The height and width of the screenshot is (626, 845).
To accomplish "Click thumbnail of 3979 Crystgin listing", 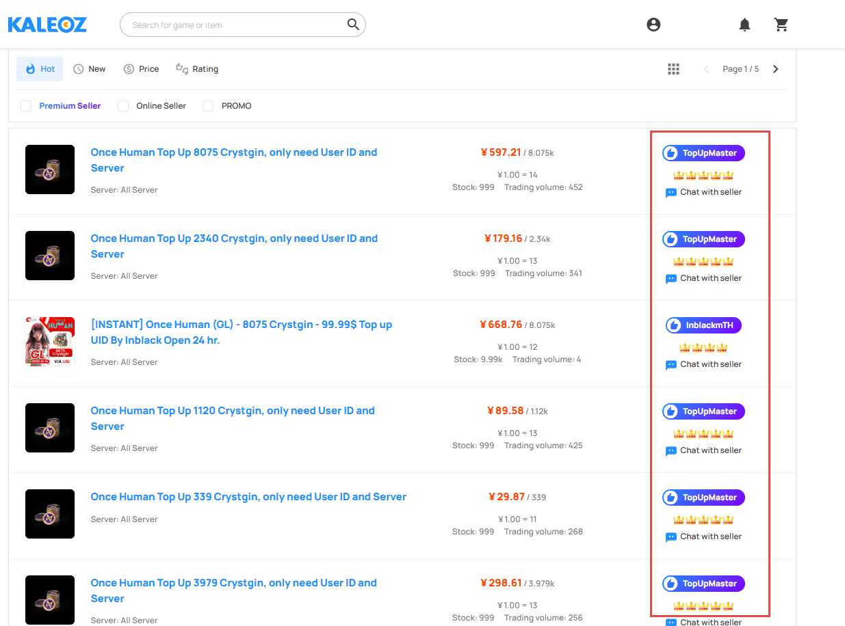I will (x=50, y=600).
